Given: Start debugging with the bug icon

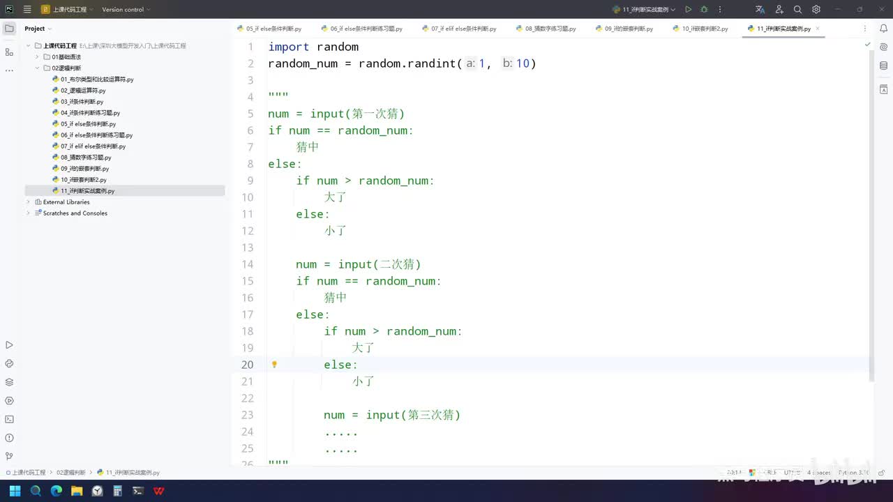Looking at the screenshot, I should point(704,10).
